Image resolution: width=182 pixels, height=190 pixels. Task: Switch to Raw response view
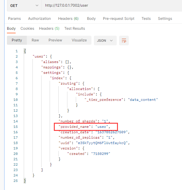35,40
